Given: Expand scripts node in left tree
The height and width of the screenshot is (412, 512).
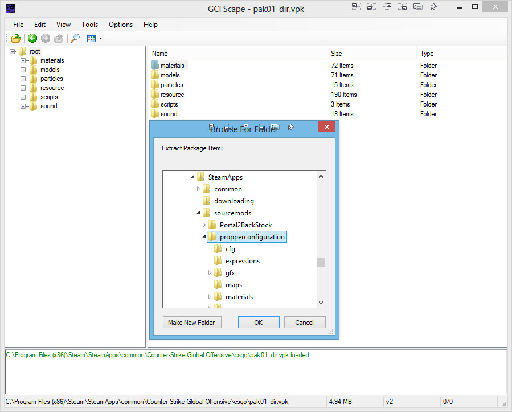Looking at the screenshot, I should click(x=23, y=97).
